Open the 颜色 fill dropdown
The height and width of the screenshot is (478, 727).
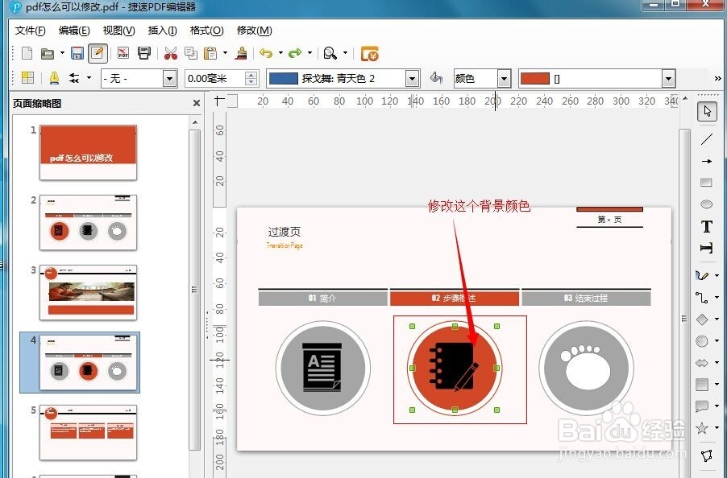pyautogui.click(x=504, y=78)
